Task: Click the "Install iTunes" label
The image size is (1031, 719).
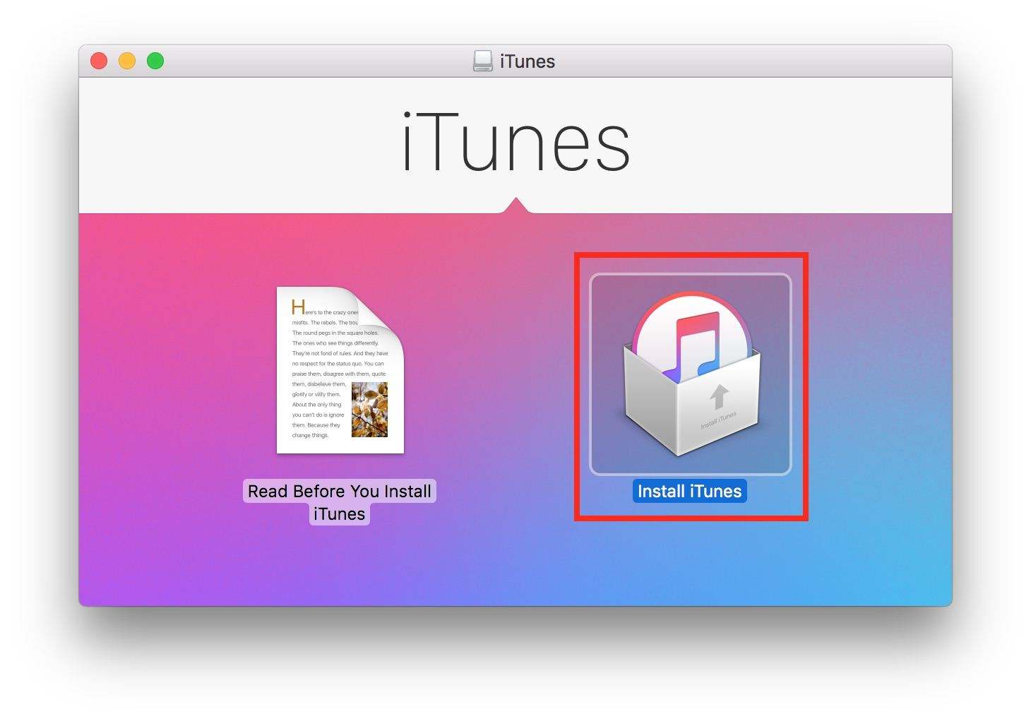Action: 690,491
